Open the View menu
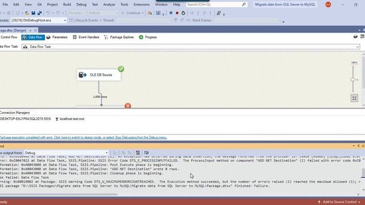 coord(28,5)
